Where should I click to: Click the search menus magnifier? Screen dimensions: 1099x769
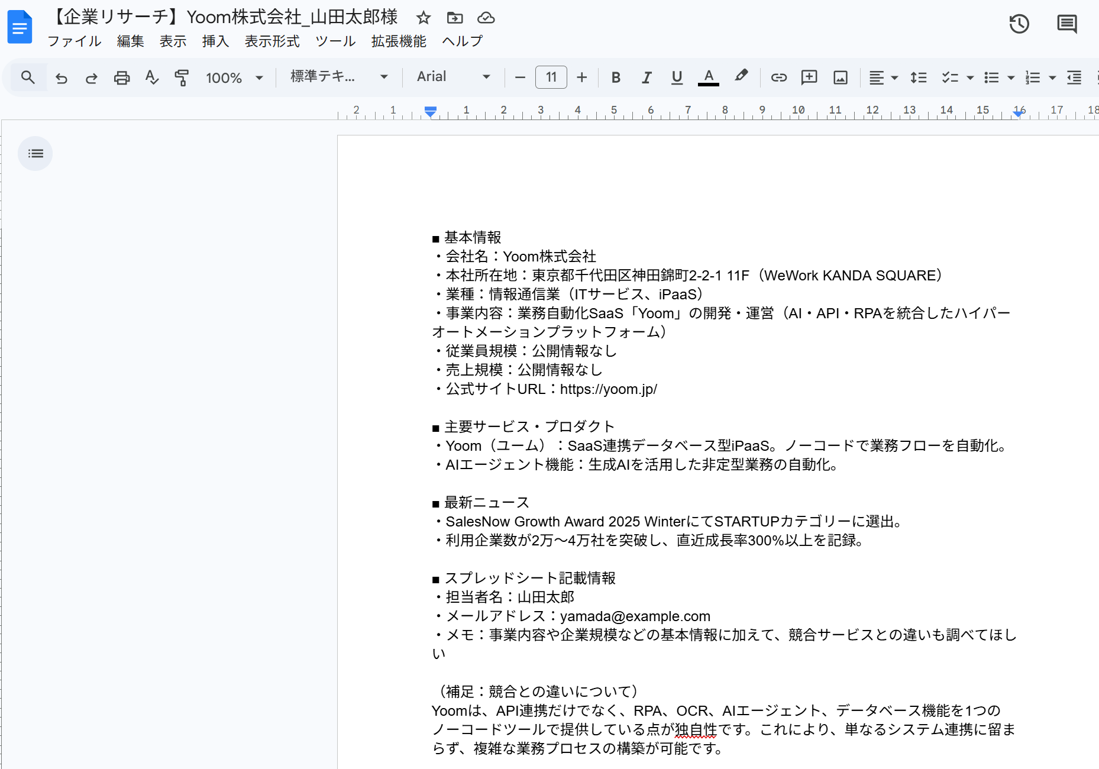pos(28,77)
